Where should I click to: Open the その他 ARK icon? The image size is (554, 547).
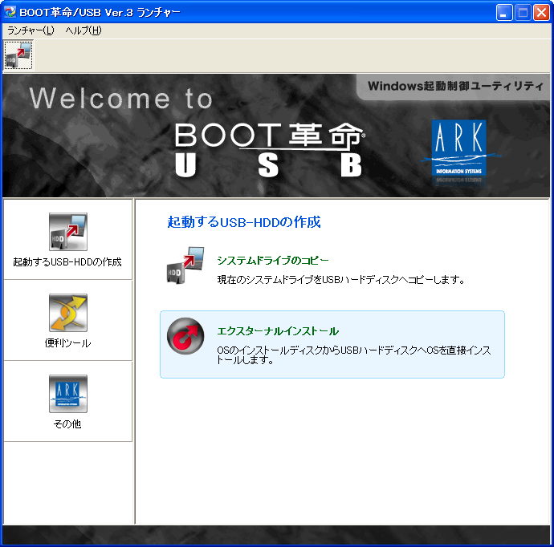[68, 394]
